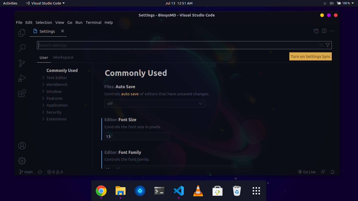Click the Clear Settings Search Input icon

click(321, 45)
